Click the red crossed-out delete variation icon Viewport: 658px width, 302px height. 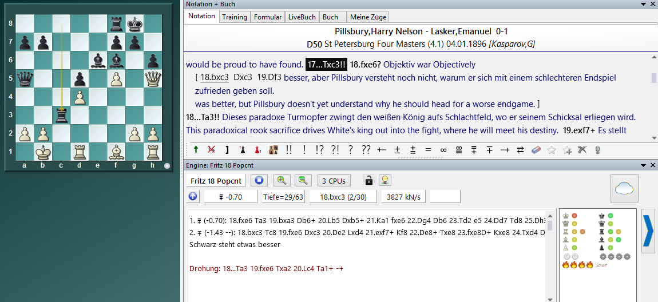pos(211,150)
